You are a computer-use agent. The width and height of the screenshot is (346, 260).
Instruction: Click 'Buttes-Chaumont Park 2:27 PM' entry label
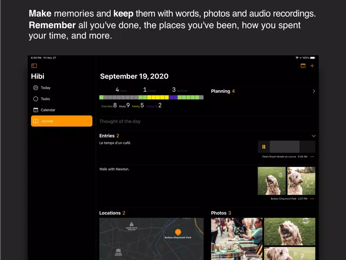coord(289,199)
